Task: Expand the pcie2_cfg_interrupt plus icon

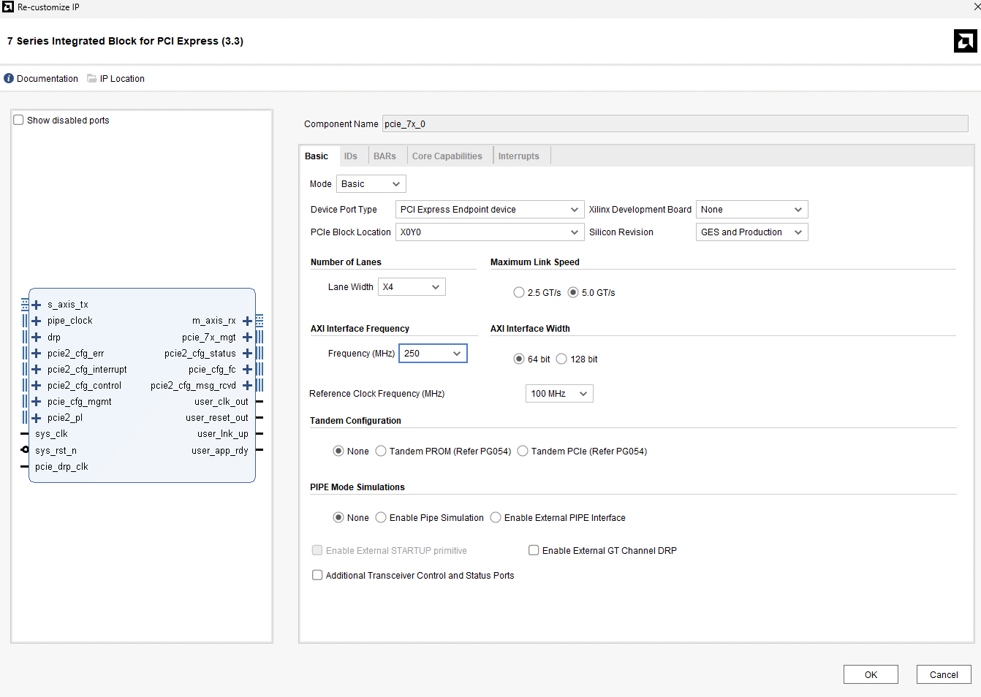Action: (36, 370)
